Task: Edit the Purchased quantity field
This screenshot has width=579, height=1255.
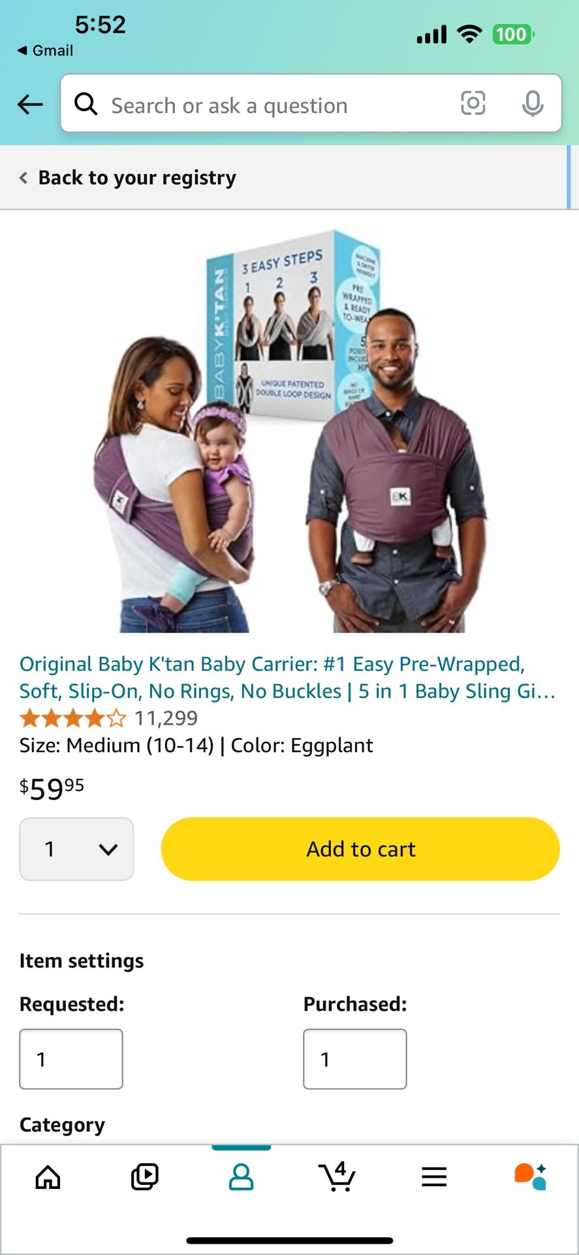Action: coord(355,1059)
